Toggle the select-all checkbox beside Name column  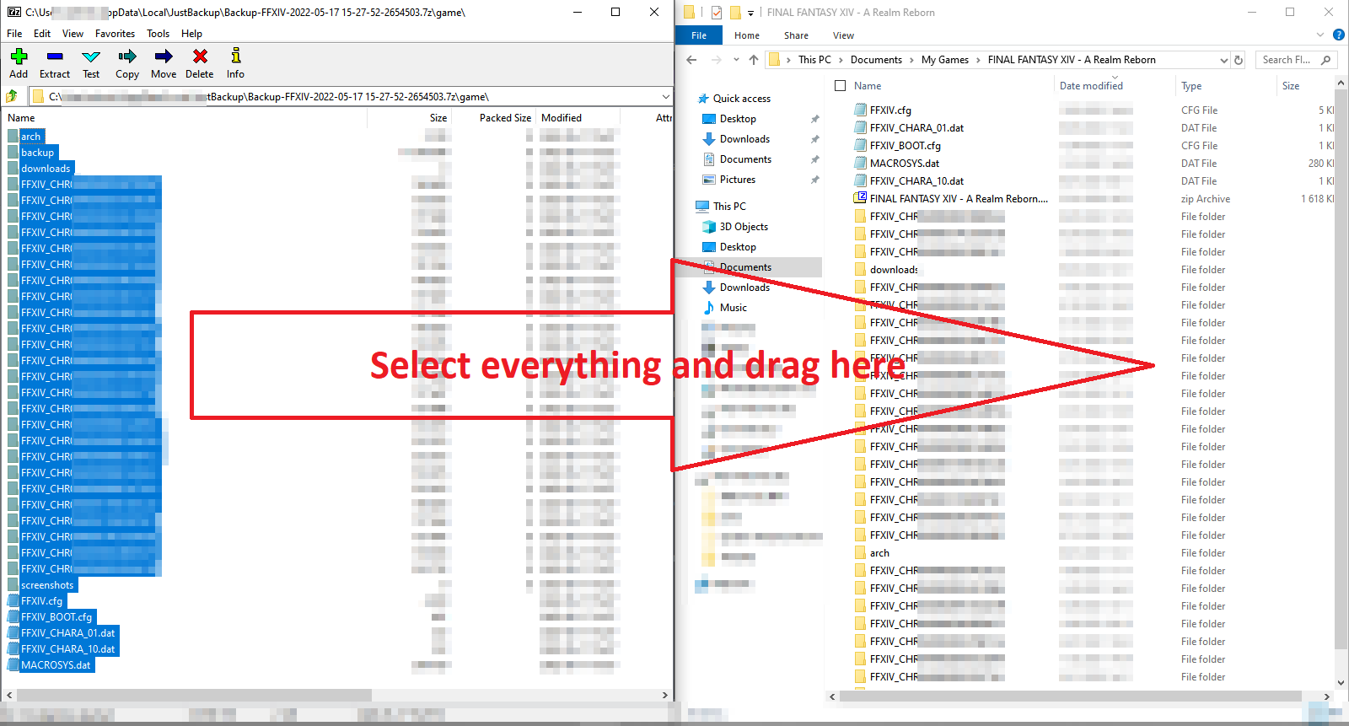(x=840, y=86)
